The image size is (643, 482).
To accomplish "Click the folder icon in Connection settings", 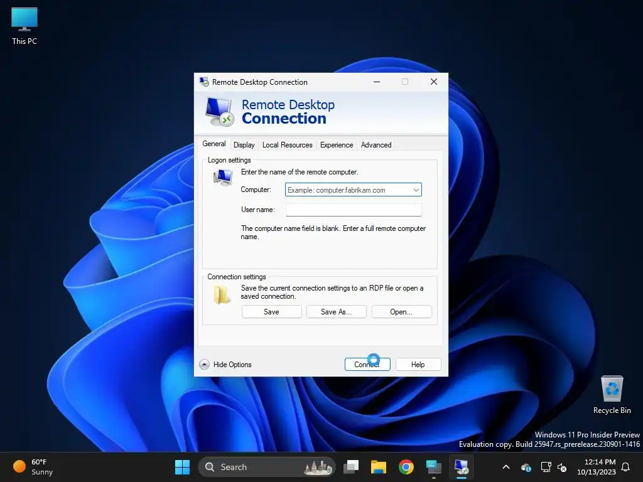I will (x=222, y=294).
